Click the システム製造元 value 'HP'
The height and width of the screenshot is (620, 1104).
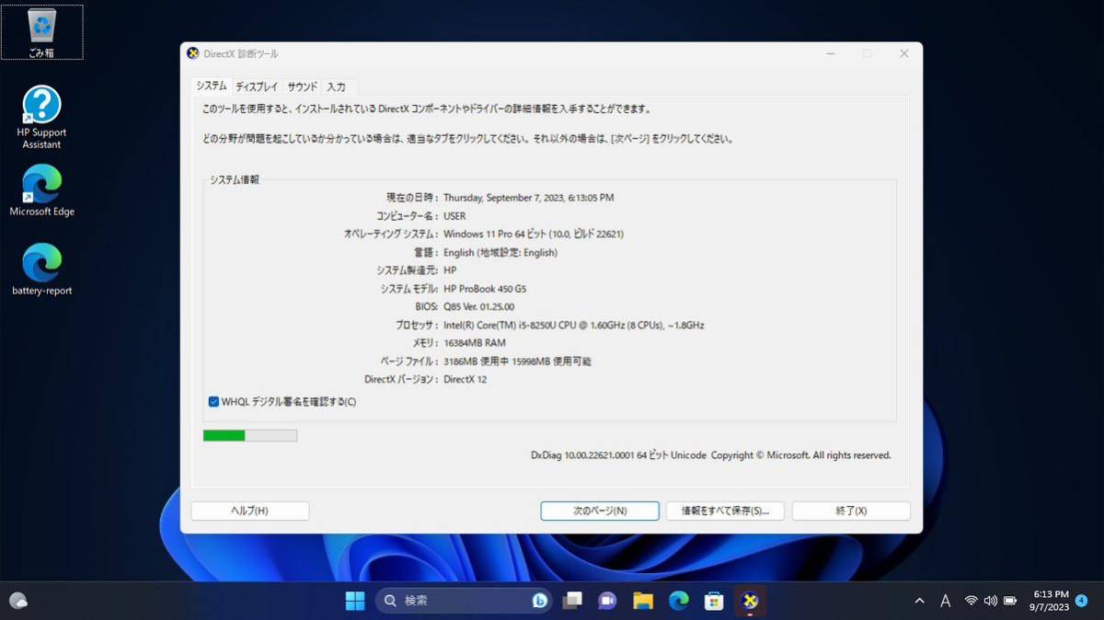(x=450, y=270)
